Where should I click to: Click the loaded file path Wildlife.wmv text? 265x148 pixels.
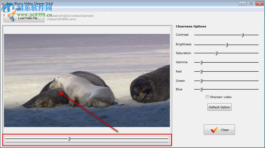point(70,17)
